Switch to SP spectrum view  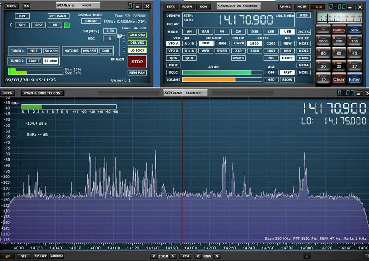point(7,256)
